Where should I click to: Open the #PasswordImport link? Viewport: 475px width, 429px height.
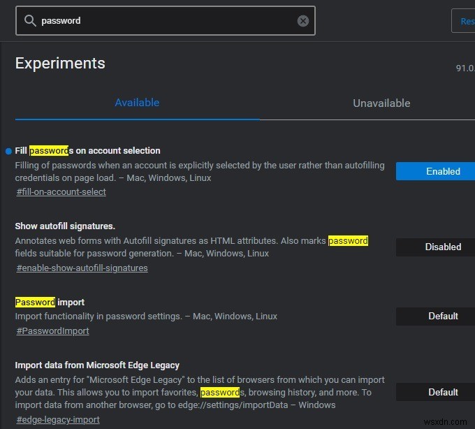[x=52, y=331]
